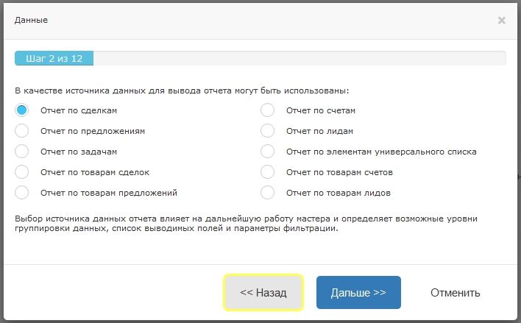Select 'Отчет по товарам счетов' radio button
This screenshot has width=521, height=323.
268,172
